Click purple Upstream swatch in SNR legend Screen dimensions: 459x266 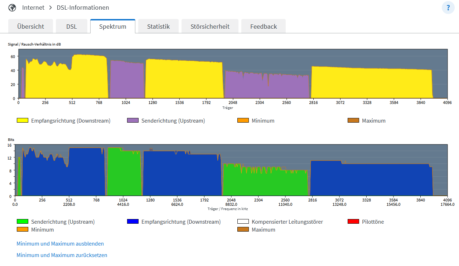[x=133, y=120]
